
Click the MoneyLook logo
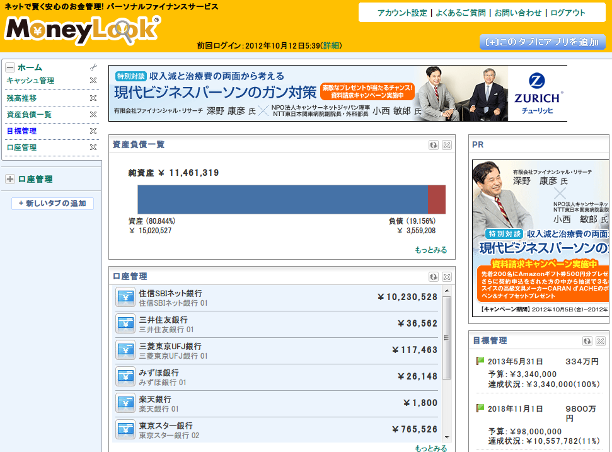click(83, 30)
